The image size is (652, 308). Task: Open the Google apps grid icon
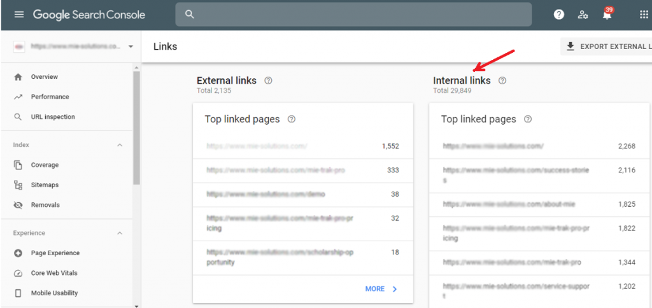point(643,15)
